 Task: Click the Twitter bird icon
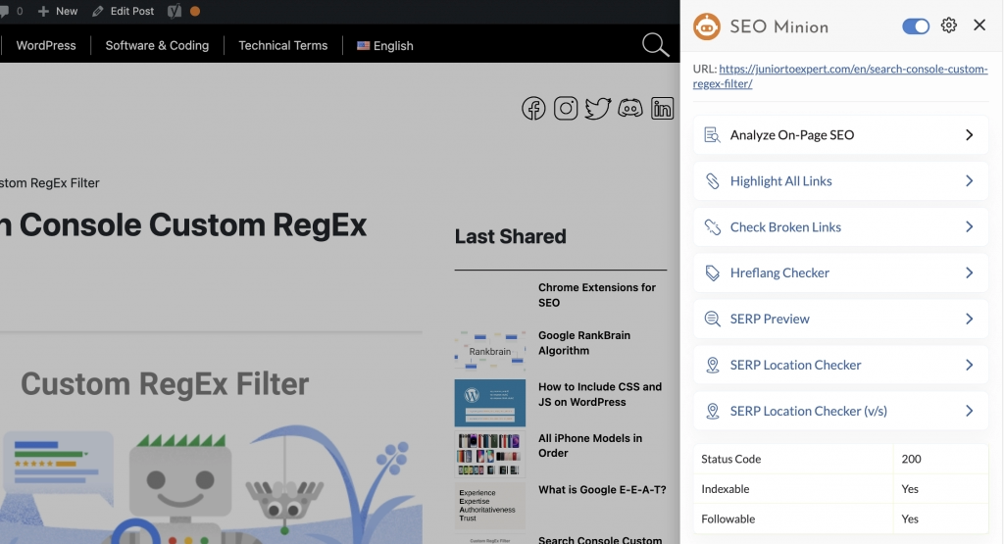click(598, 109)
